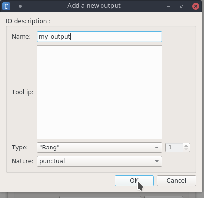The height and width of the screenshot is (198, 204).
Task: Confirm the new output with OK
Action: [134, 181]
